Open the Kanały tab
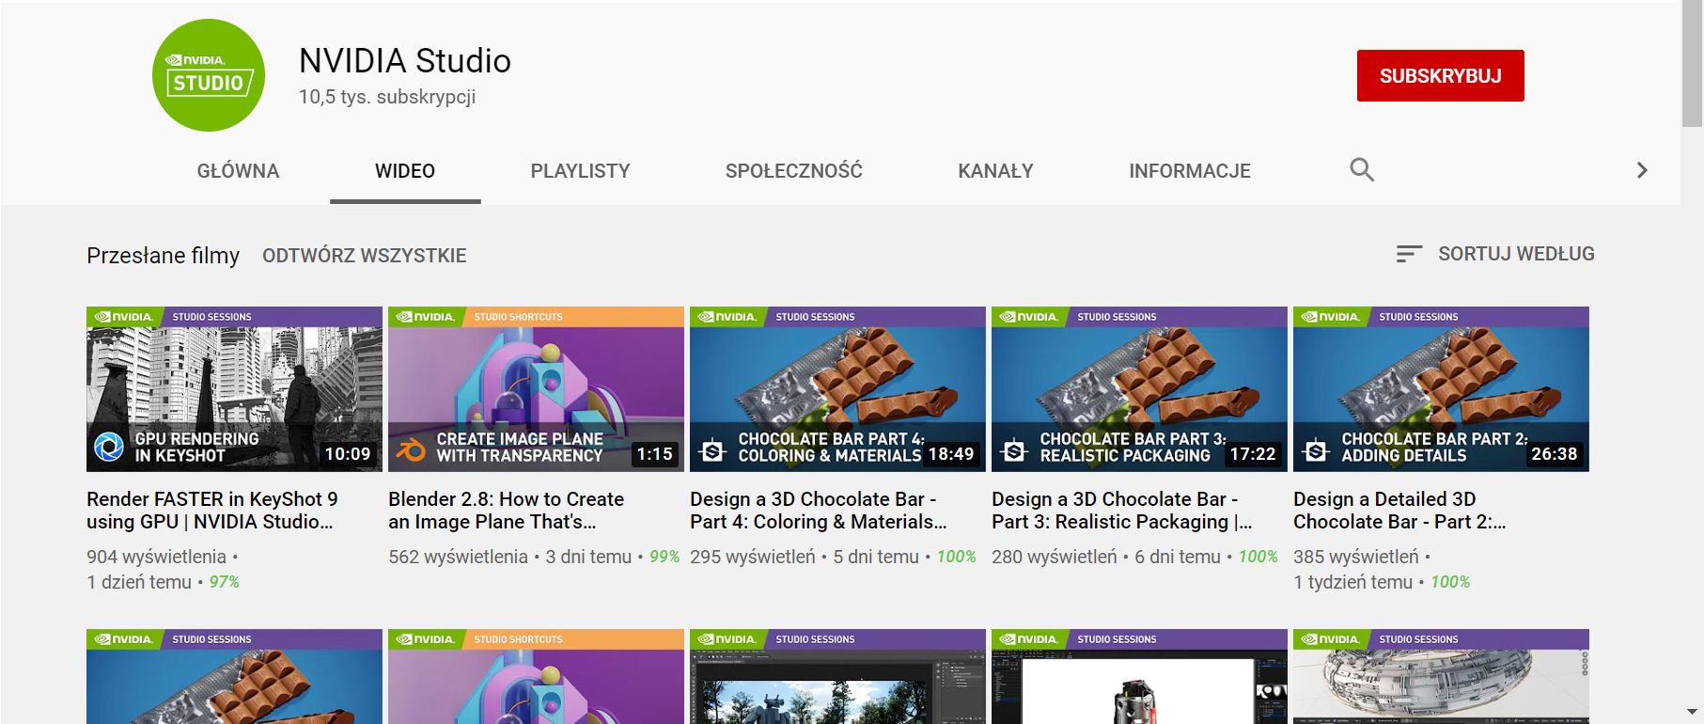Image resolution: width=1704 pixels, height=724 pixels. tap(995, 171)
